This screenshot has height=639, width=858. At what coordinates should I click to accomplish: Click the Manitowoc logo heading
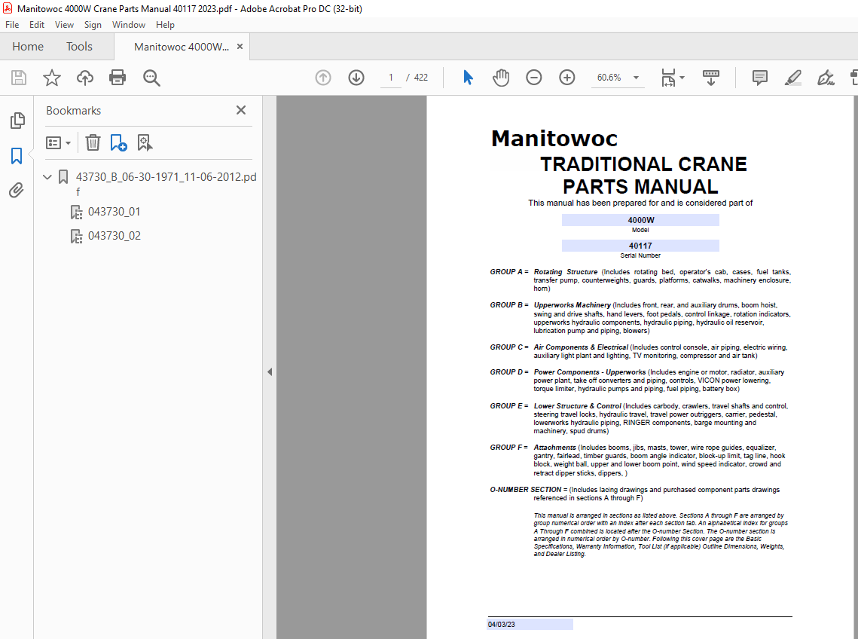pos(554,138)
